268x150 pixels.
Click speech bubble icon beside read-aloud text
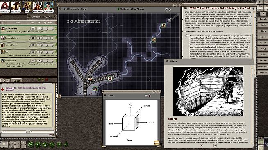click(186, 36)
